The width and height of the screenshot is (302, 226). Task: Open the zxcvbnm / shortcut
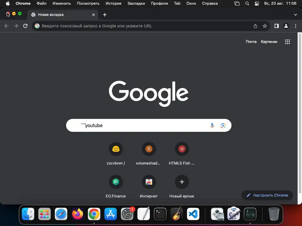coord(116,154)
